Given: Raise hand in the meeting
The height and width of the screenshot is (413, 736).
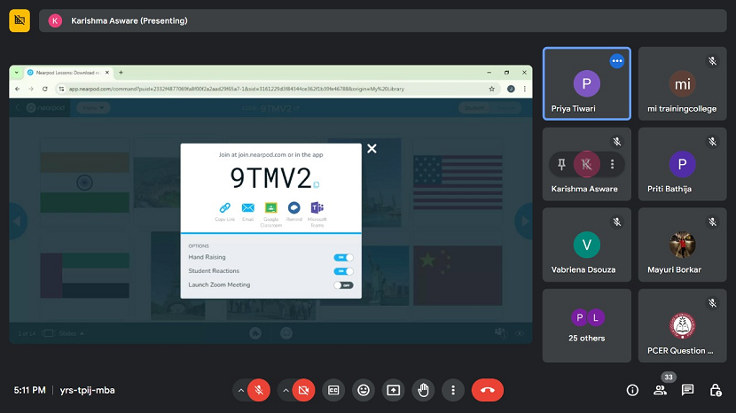Looking at the screenshot, I should pos(423,390).
